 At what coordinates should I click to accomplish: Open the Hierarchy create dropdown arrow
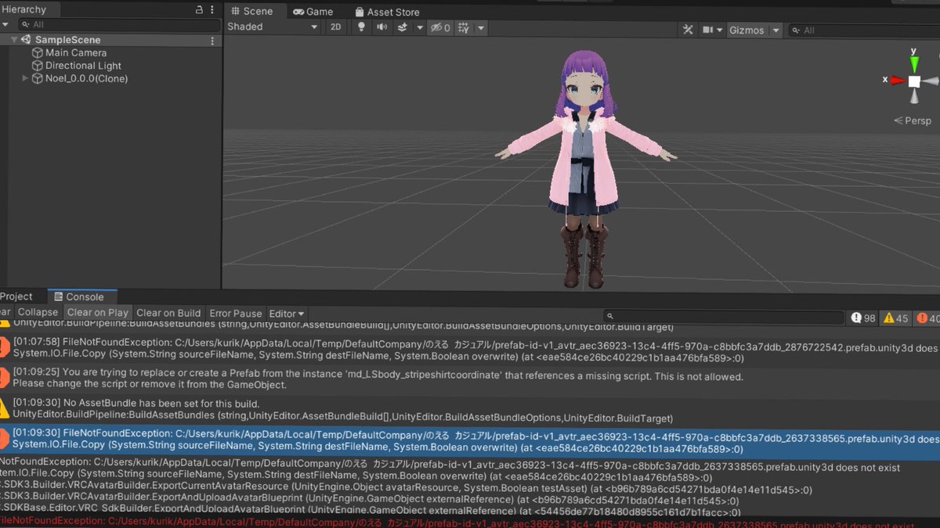(5, 25)
